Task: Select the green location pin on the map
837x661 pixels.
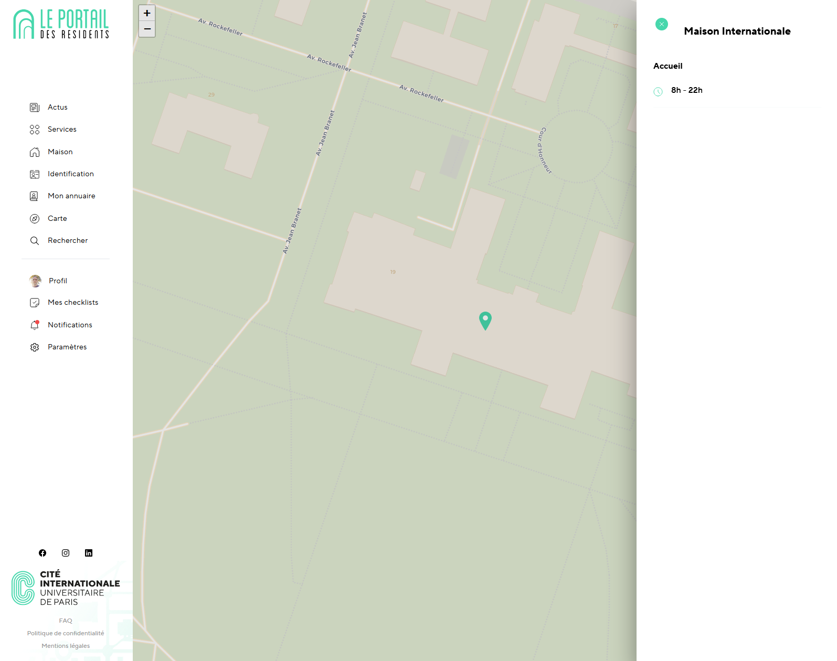Action: tap(485, 321)
